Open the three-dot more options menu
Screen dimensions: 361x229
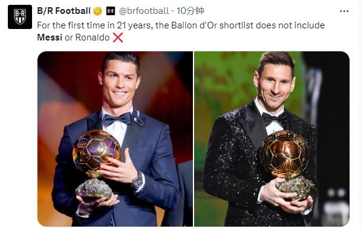pos(344,11)
